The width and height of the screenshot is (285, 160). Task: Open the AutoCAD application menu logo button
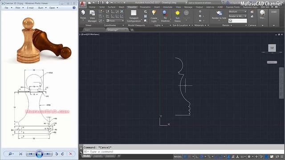coord(83,4)
